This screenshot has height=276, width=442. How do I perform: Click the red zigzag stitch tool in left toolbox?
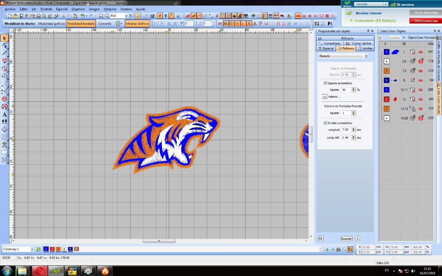click(x=5, y=61)
